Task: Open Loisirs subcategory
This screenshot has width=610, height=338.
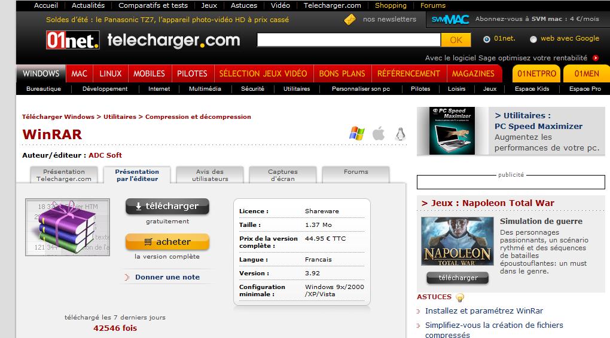Action: pyautogui.click(x=457, y=88)
